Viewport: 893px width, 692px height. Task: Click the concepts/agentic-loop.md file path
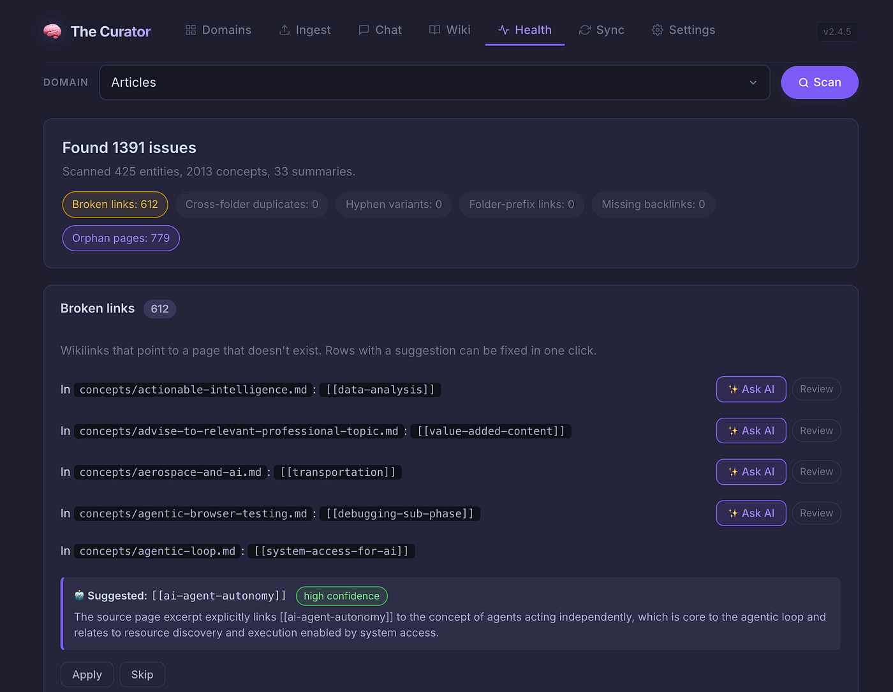pyautogui.click(x=158, y=551)
